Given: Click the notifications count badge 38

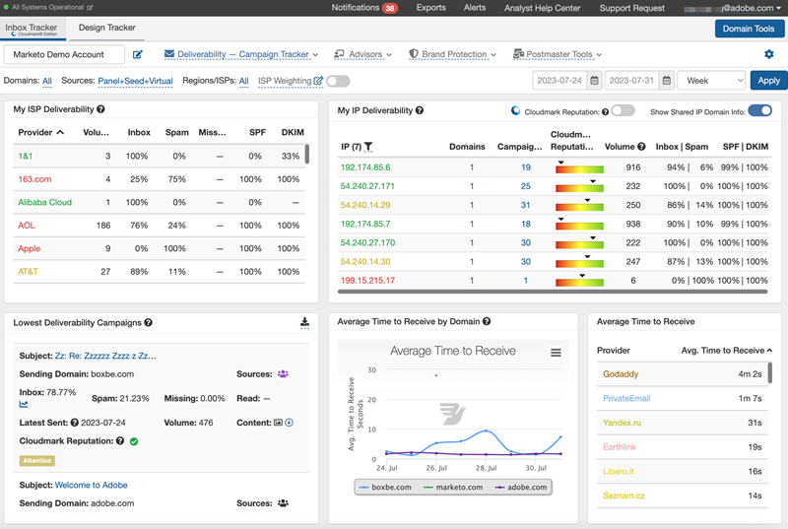Looking at the screenshot, I should (389, 8).
